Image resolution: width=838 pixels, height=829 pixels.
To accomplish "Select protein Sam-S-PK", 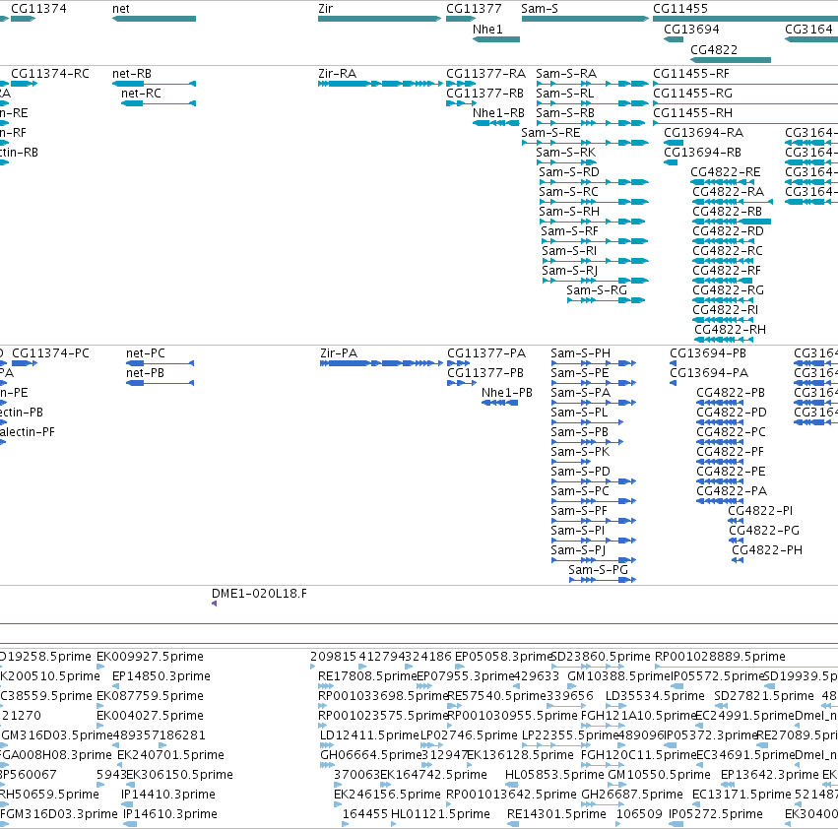I will pos(571,462).
